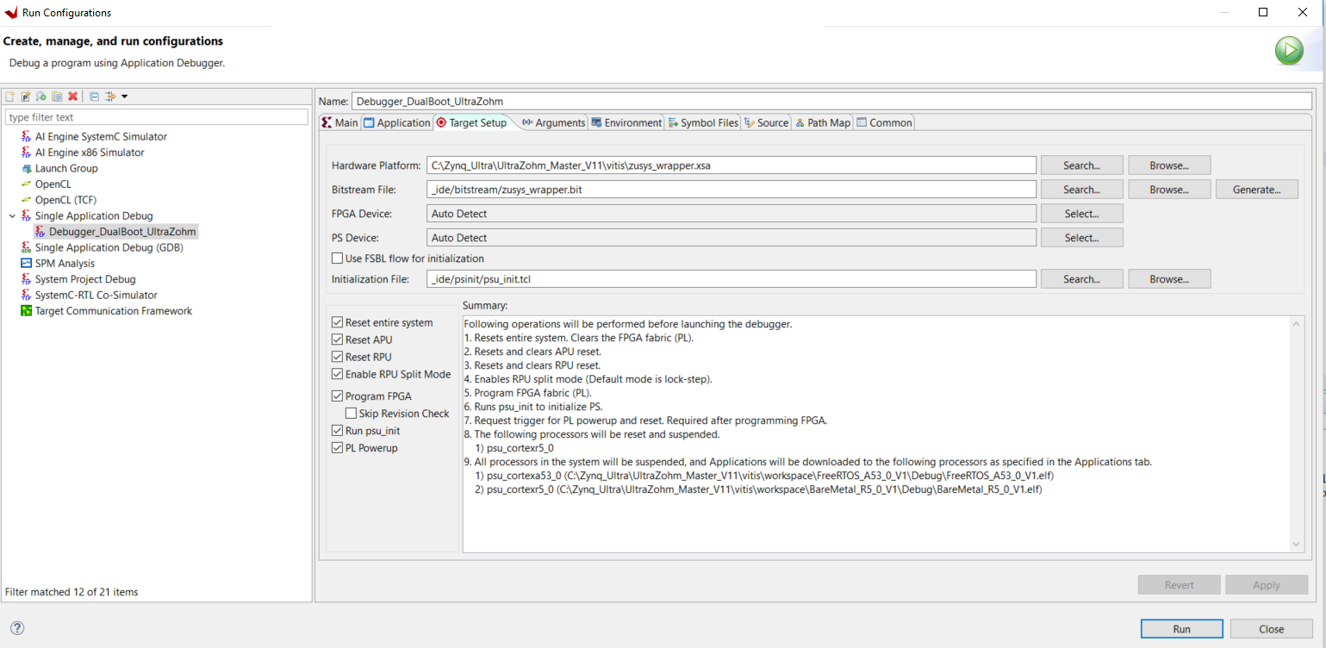
Task: Switch to the Application tab
Action: pyautogui.click(x=396, y=123)
